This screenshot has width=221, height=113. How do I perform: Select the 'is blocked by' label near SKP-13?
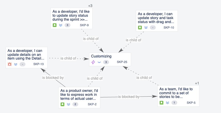[x=53, y=78]
